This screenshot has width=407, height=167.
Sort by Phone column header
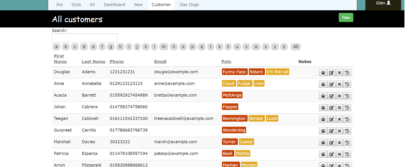117,62
